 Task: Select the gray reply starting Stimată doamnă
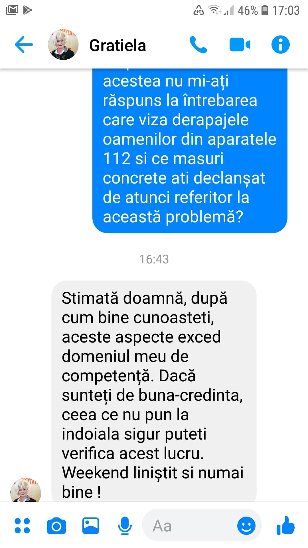click(x=154, y=391)
